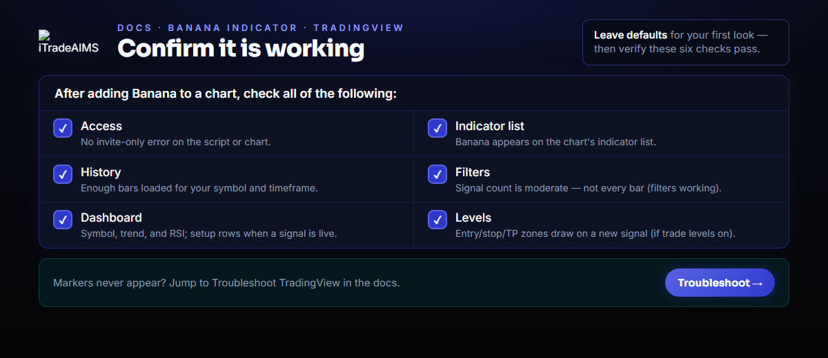Image resolution: width=828 pixels, height=358 pixels.
Task: Select the 'Access' item title
Action: coord(101,126)
